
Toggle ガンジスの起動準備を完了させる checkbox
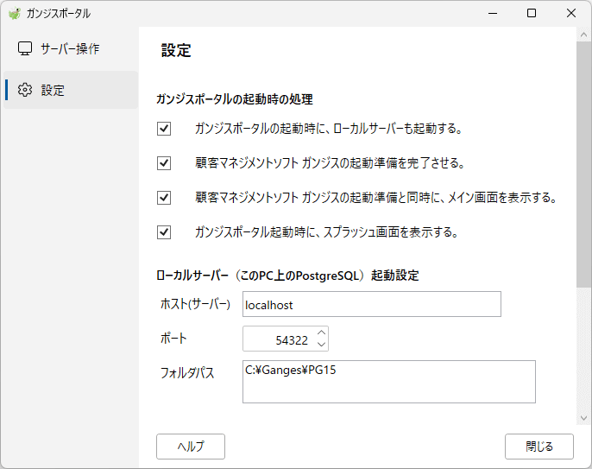click(164, 163)
